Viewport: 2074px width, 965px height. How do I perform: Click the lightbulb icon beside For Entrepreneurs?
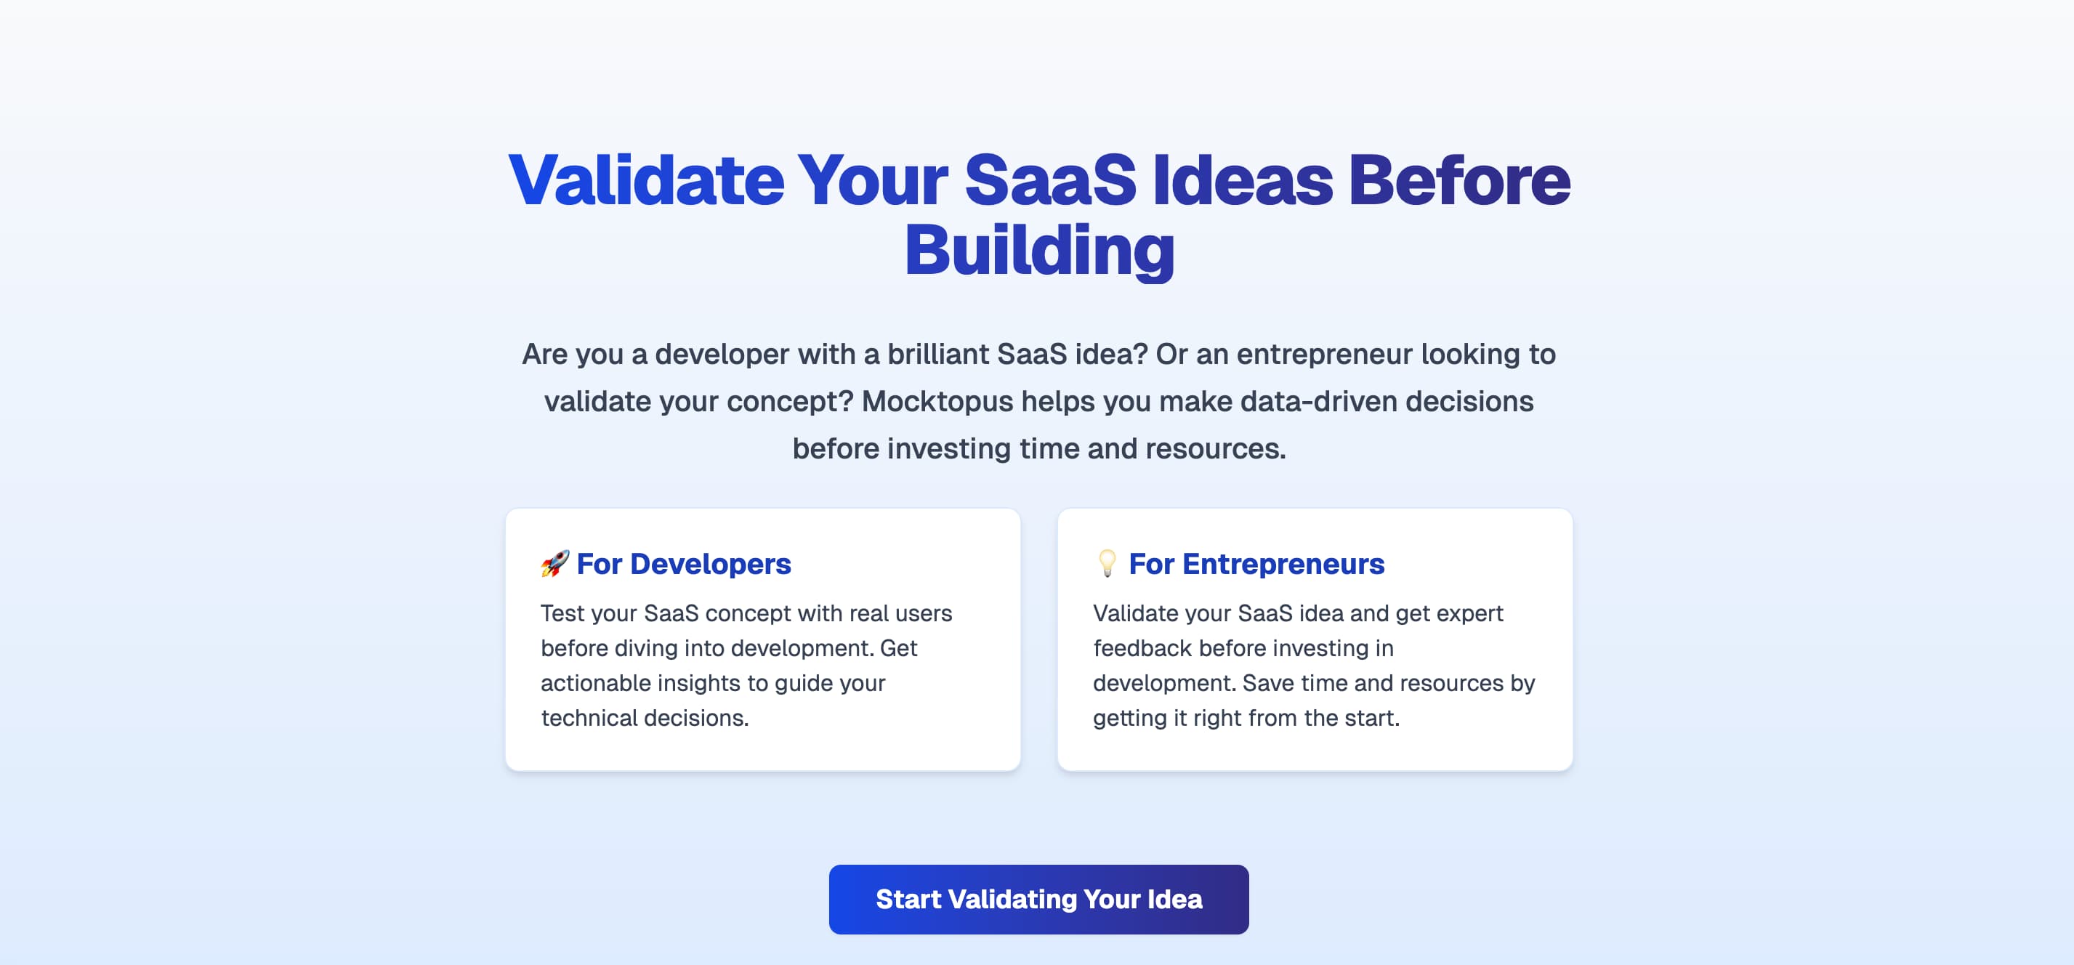pyautogui.click(x=1107, y=563)
